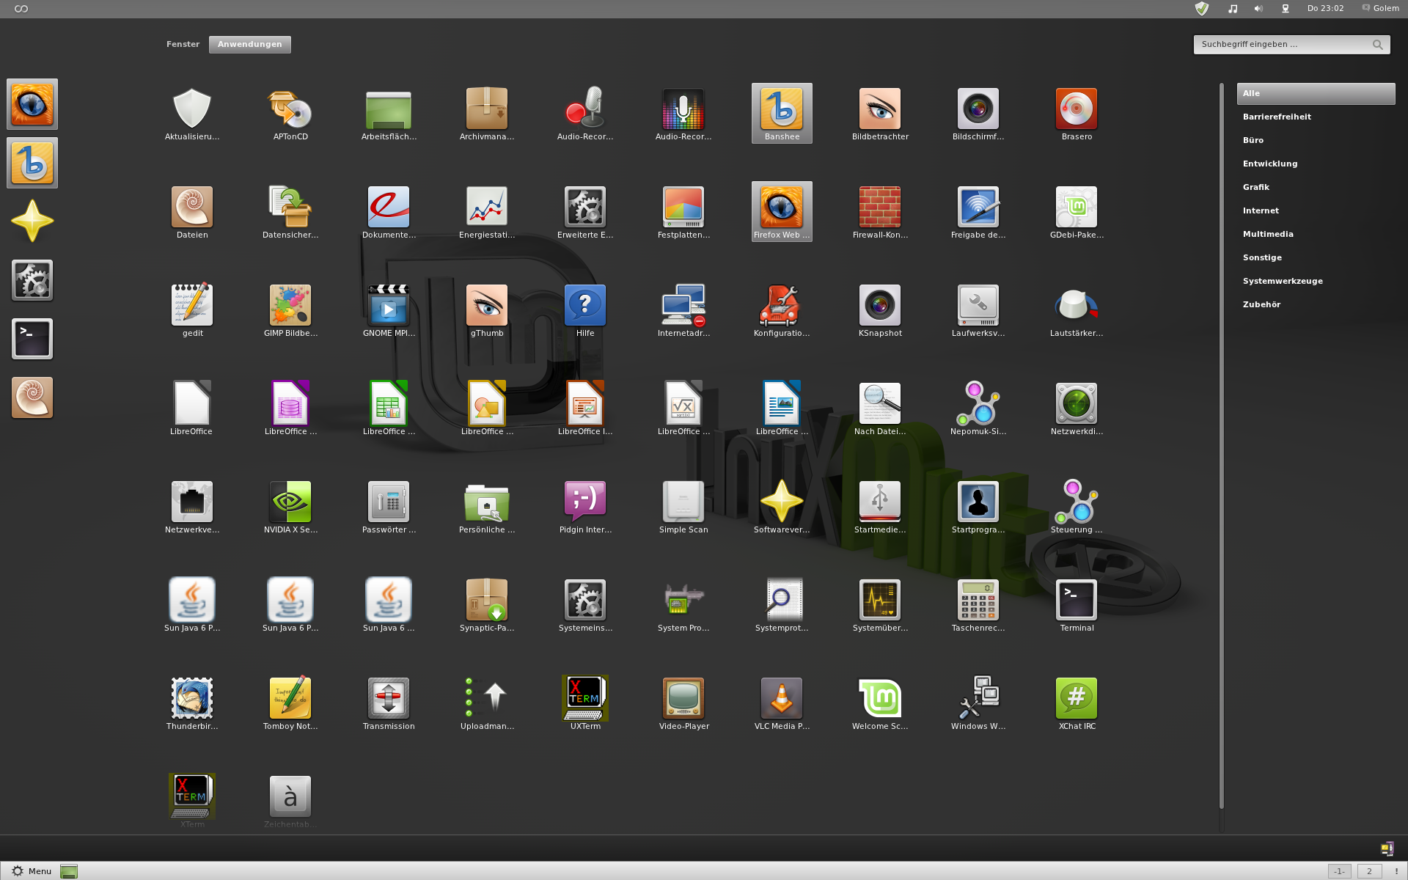Open the Menu button in bottom panel
Image resolution: width=1408 pixels, height=880 pixels.
(x=32, y=871)
